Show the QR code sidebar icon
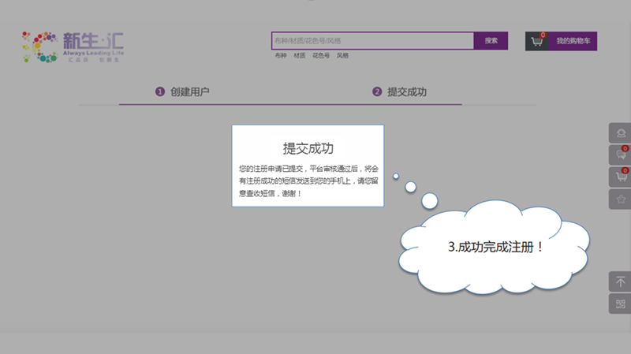The image size is (631, 354). tap(620, 304)
